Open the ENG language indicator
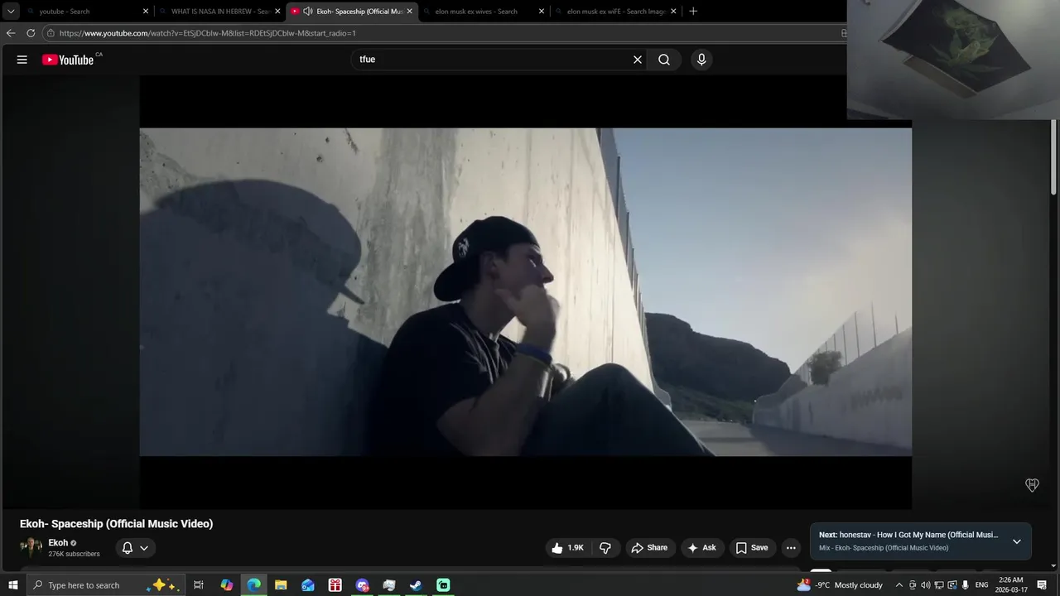 [981, 585]
